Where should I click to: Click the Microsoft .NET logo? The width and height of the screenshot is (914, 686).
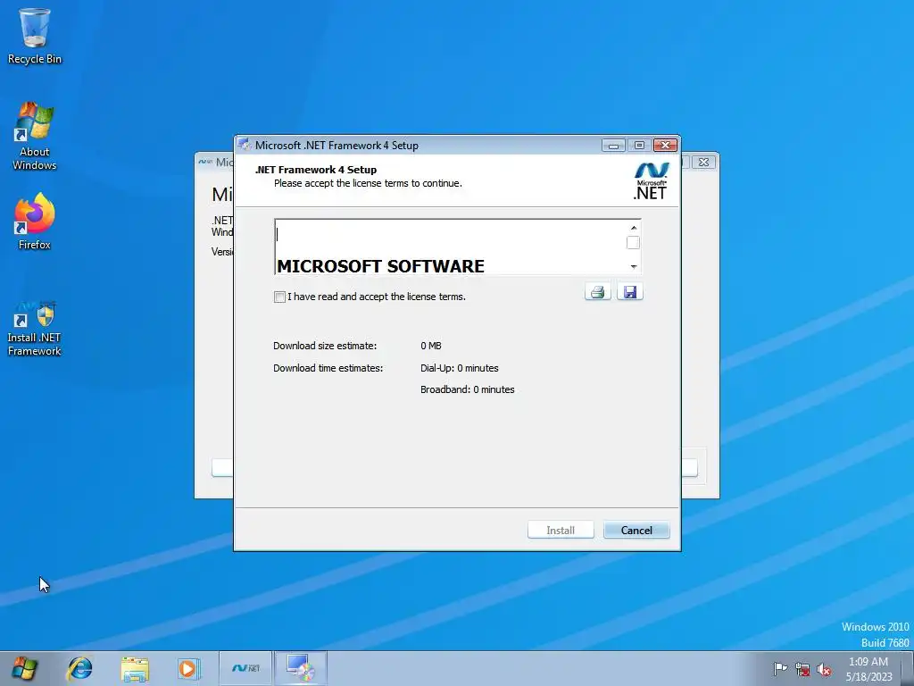(651, 180)
